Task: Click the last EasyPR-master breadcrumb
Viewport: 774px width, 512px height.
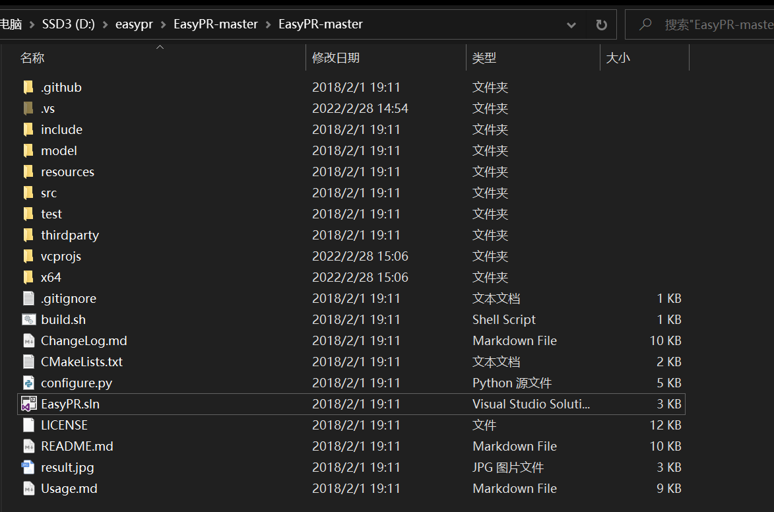Action: point(321,24)
